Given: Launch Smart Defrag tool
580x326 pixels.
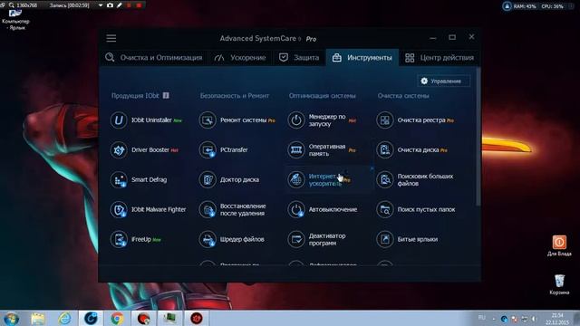Looking at the screenshot, I should 139,179.
